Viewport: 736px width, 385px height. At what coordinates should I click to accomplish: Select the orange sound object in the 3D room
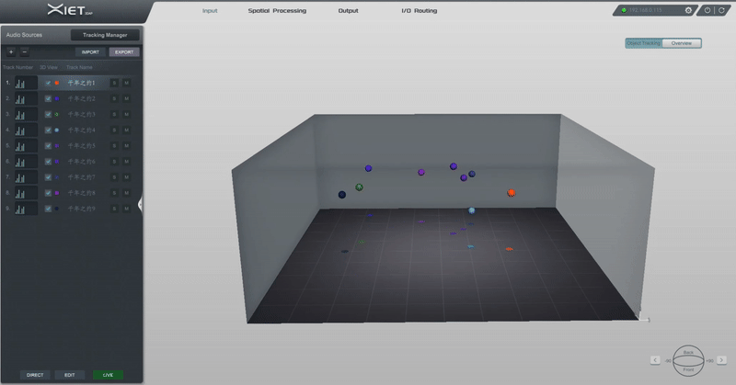coord(511,193)
